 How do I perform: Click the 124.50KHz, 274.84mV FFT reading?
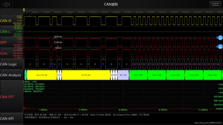pyautogui.click(x=34, y=84)
